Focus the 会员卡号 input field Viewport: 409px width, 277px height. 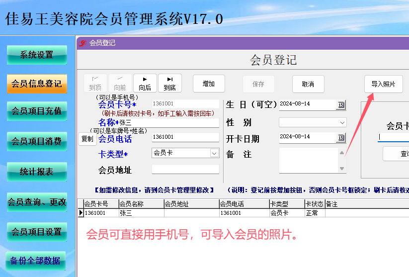point(185,103)
